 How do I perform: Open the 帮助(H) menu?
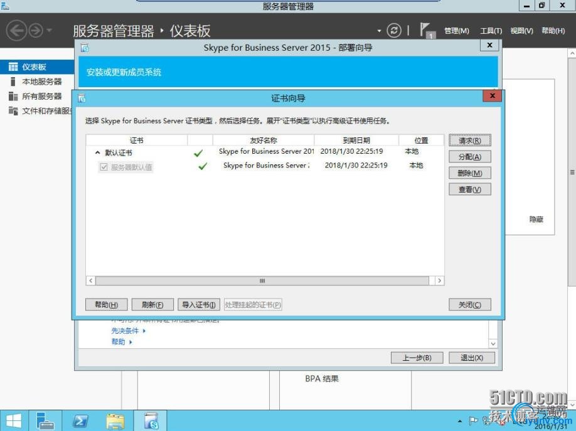(x=553, y=31)
